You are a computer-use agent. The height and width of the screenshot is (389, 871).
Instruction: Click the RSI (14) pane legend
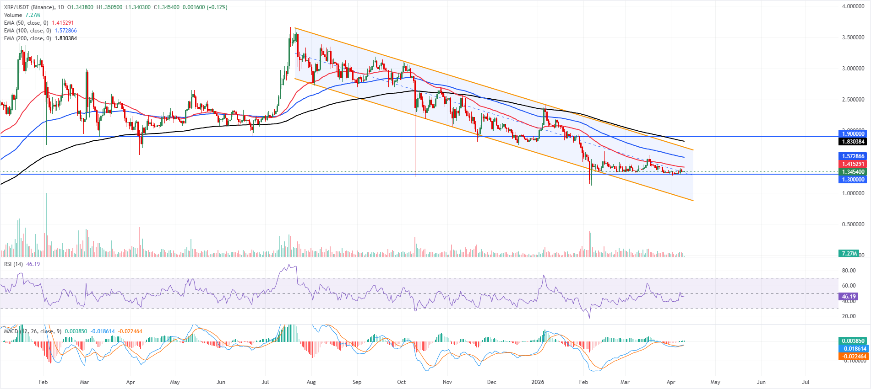pos(13,264)
